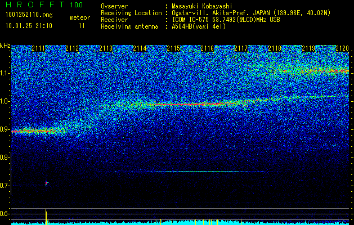Image resolution: width=354 pixels, height=225 pixels.
Task: Click the Receiving Location value Ogata-vill. Akita-Pref. JAPAN
Action: pos(222,13)
